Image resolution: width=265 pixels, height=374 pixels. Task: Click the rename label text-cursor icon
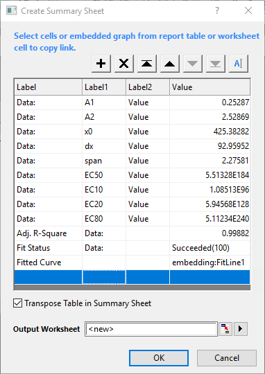(x=239, y=64)
